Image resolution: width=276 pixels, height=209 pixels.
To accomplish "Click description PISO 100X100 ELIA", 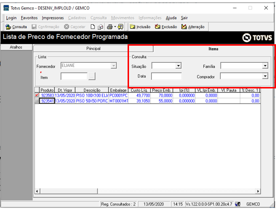I will click(92, 95).
